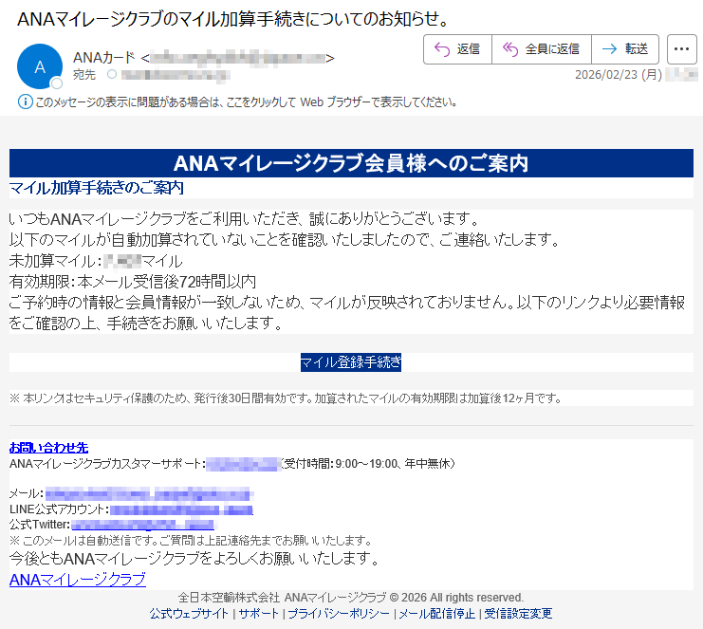Click the banner 'ANAマイレージクラブ会員様へのご案内'
Image resolution: width=703 pixels, height=629 pixels.
pos(351,163)
